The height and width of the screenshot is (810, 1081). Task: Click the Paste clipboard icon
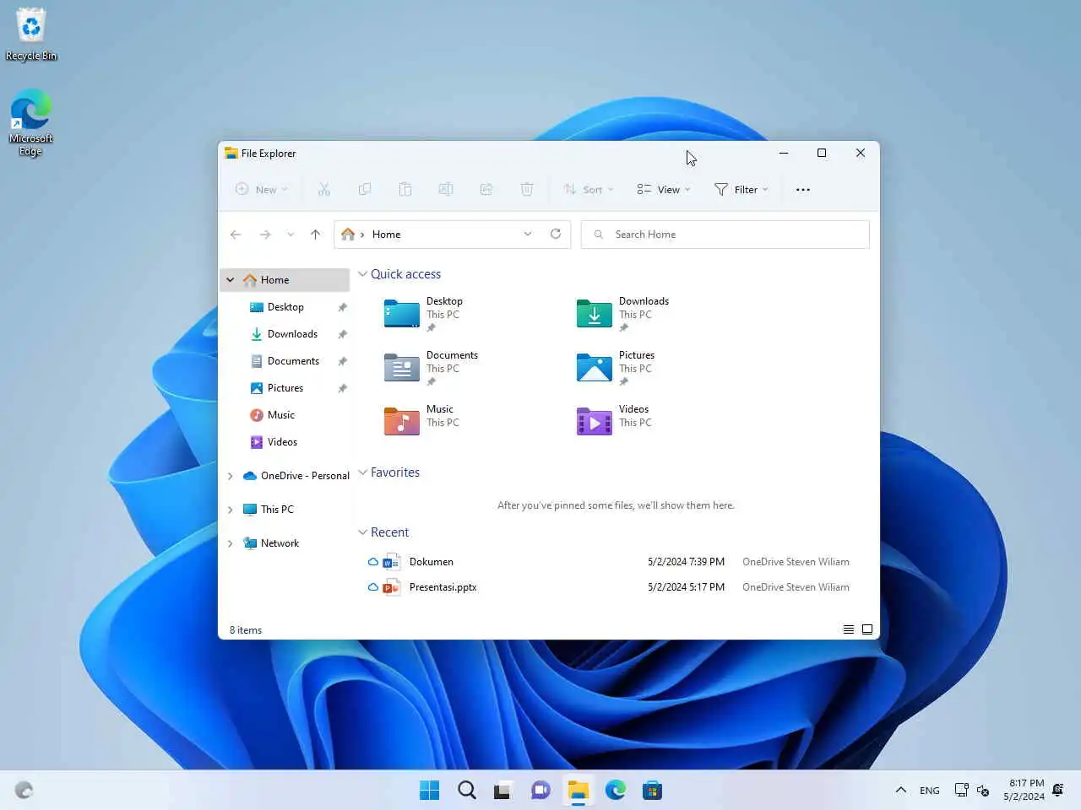pyautogui.click(x=405, y=190)
